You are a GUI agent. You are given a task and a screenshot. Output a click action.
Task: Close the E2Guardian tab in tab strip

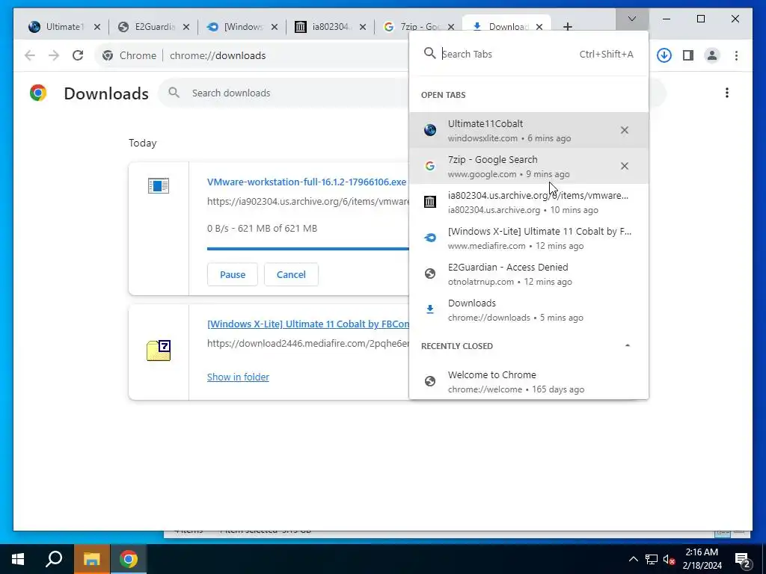(x=186, y=27)
